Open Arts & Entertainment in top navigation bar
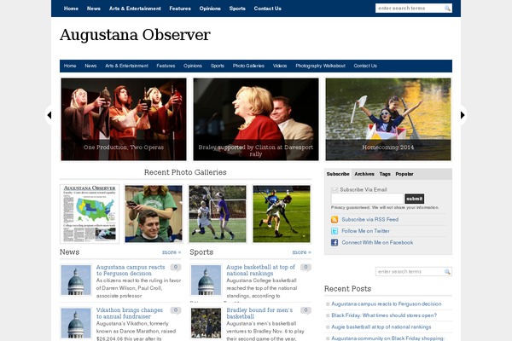 click(135, 9)
